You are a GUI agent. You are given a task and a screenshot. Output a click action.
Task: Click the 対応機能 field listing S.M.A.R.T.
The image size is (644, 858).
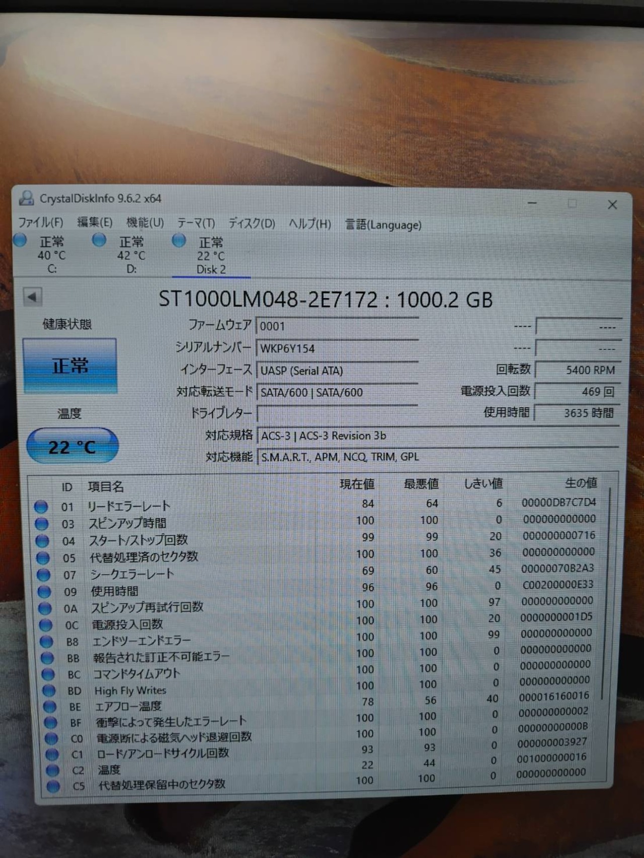click(438, 456)
